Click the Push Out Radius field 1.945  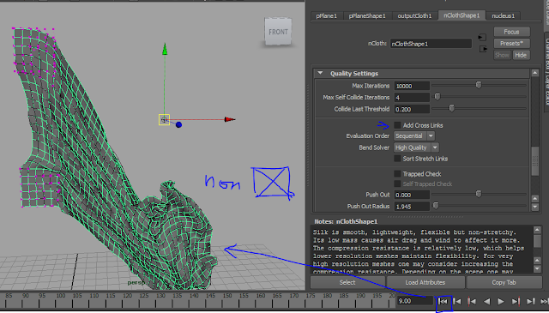tap(412, 207)
